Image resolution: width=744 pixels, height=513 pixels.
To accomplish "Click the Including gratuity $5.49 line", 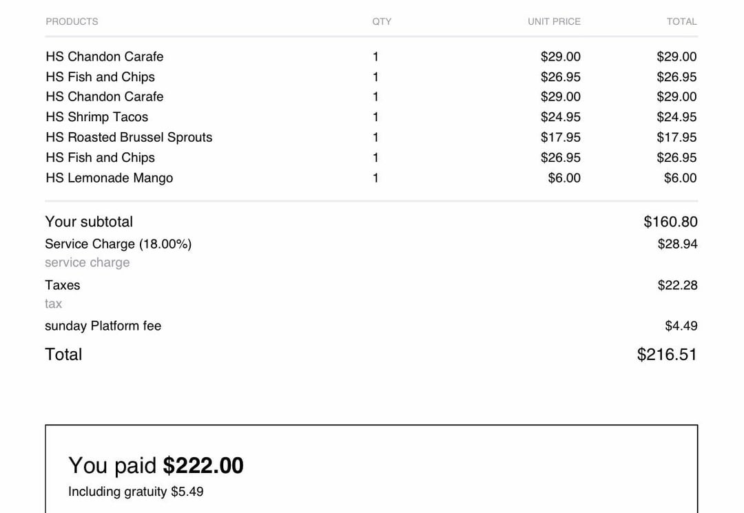I will click(x=136, y=492).
